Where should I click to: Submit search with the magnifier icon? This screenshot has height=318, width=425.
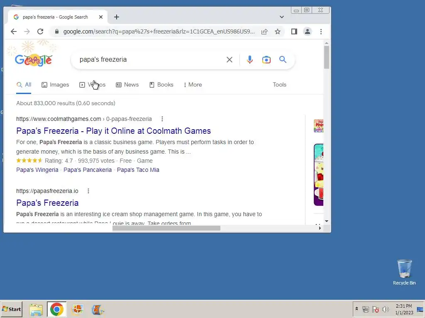[x=283, y=60]
